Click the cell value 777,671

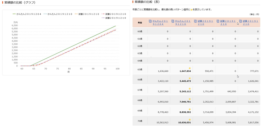254,71
